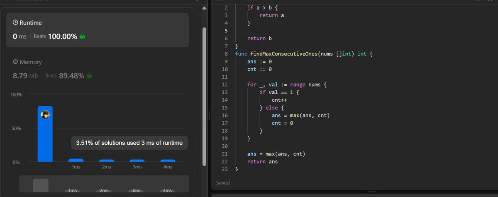Click line number 21 in the gutter
The height and width of the screenshot is (197, 498).
click(225, 154)
